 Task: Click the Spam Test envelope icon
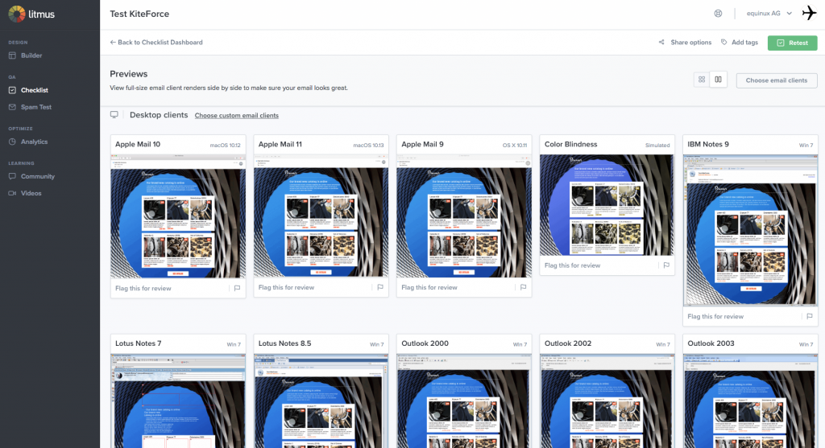12,107
